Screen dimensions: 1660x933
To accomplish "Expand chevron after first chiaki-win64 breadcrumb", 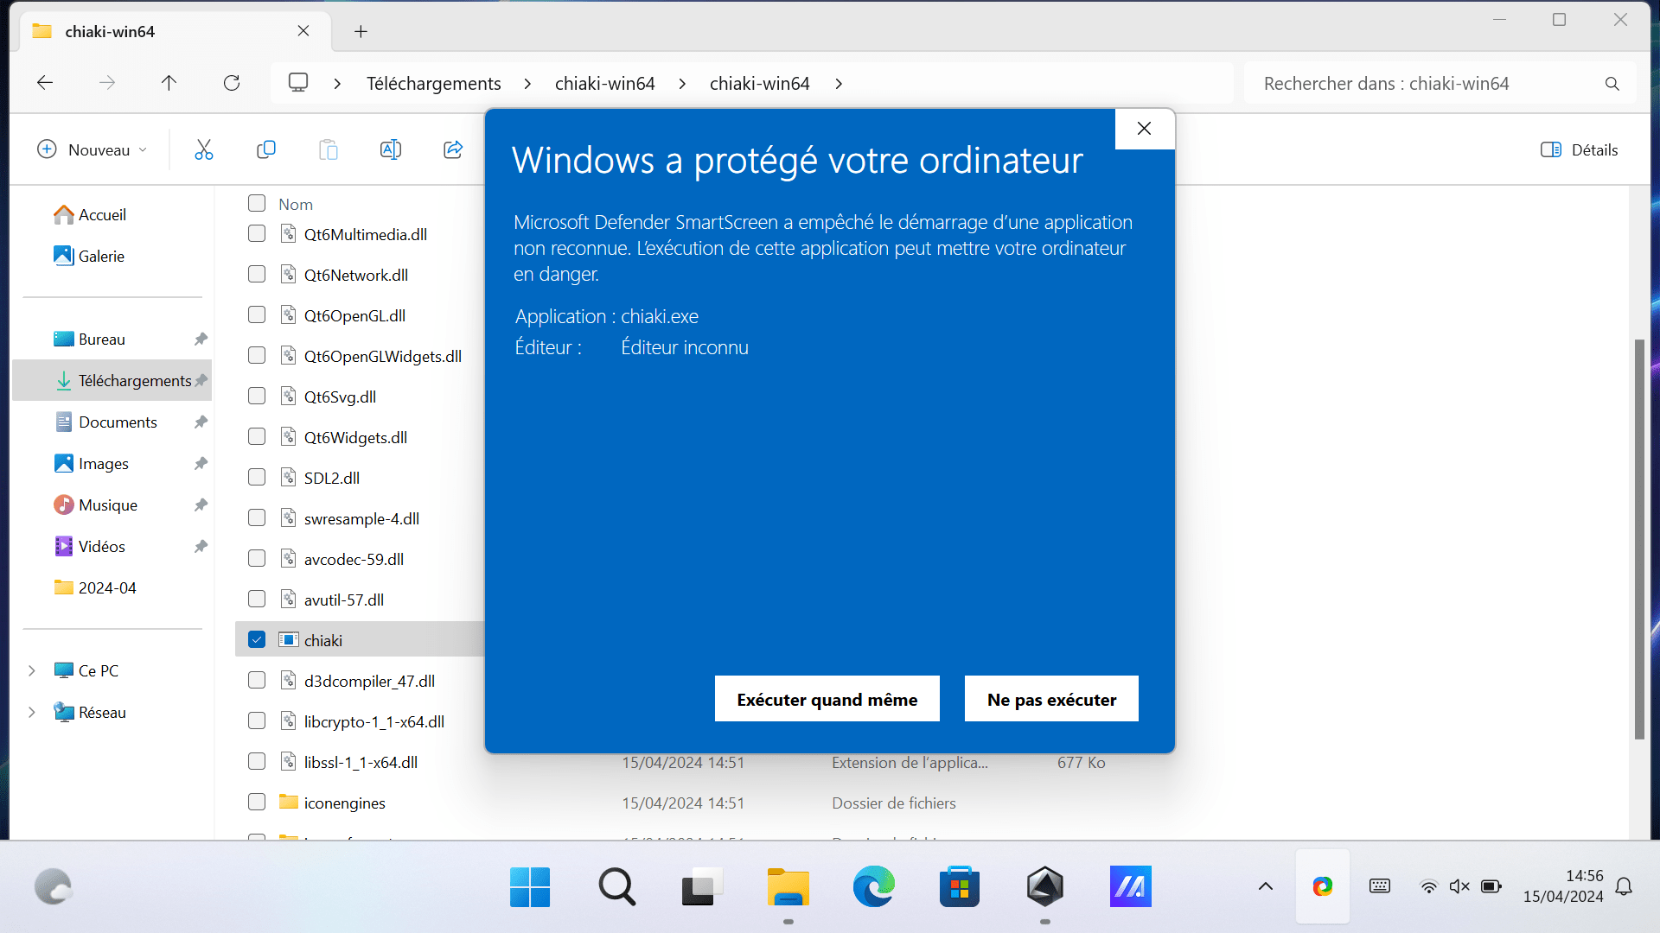I will click(682, 83).
